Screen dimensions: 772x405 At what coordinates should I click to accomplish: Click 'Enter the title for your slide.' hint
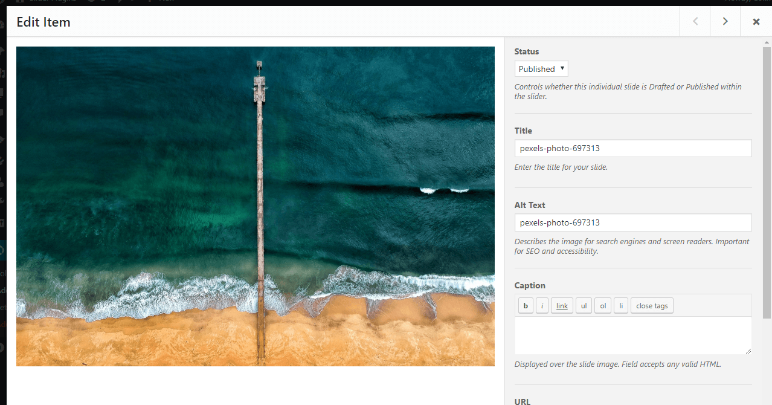561,167
